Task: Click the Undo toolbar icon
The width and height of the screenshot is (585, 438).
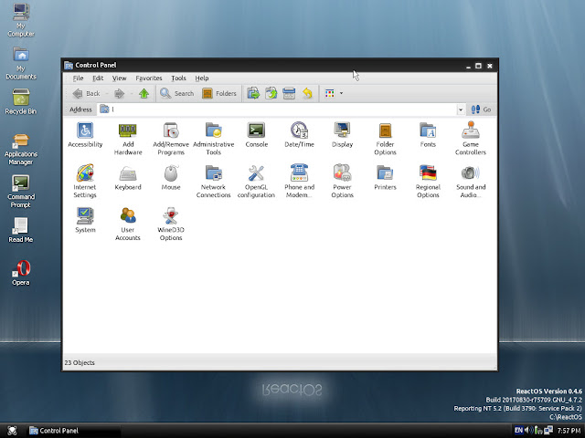Action: click(307, 93)
